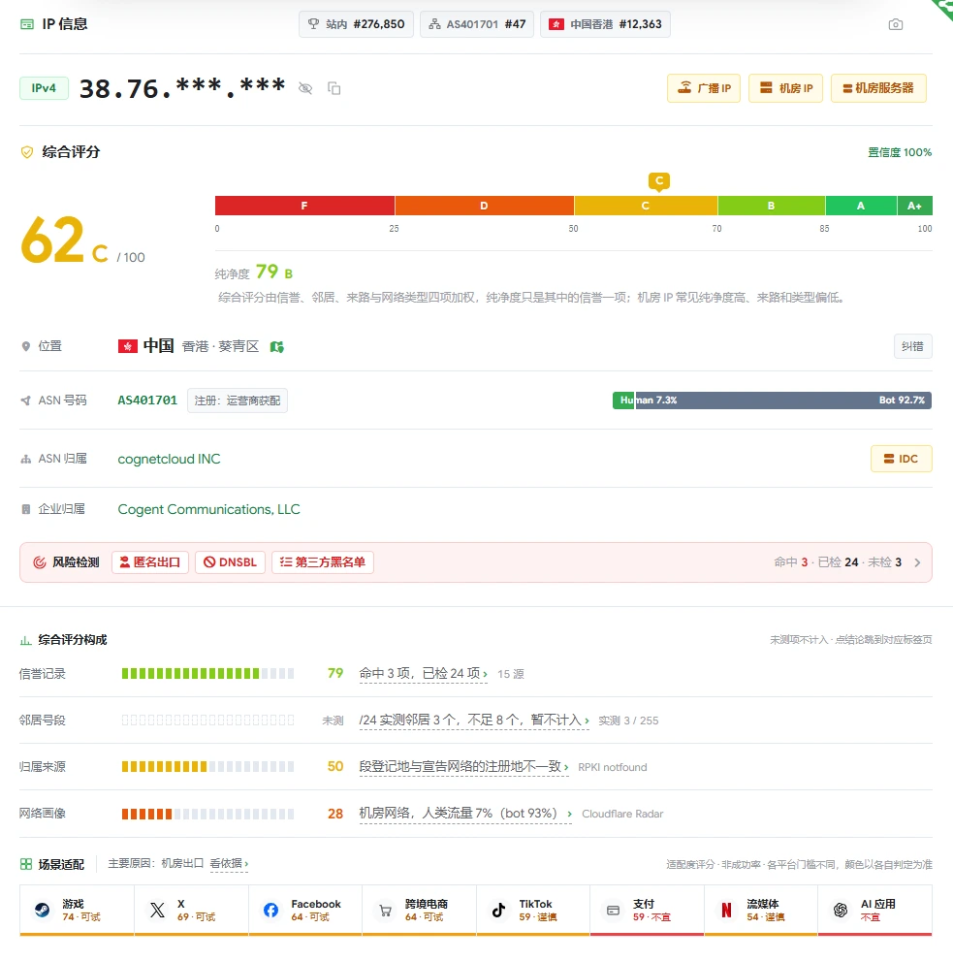This screenshot has height=961, width=953.
Task: Expand 段登记地与宣告网络 mismatch link
Action: [464, 767]
